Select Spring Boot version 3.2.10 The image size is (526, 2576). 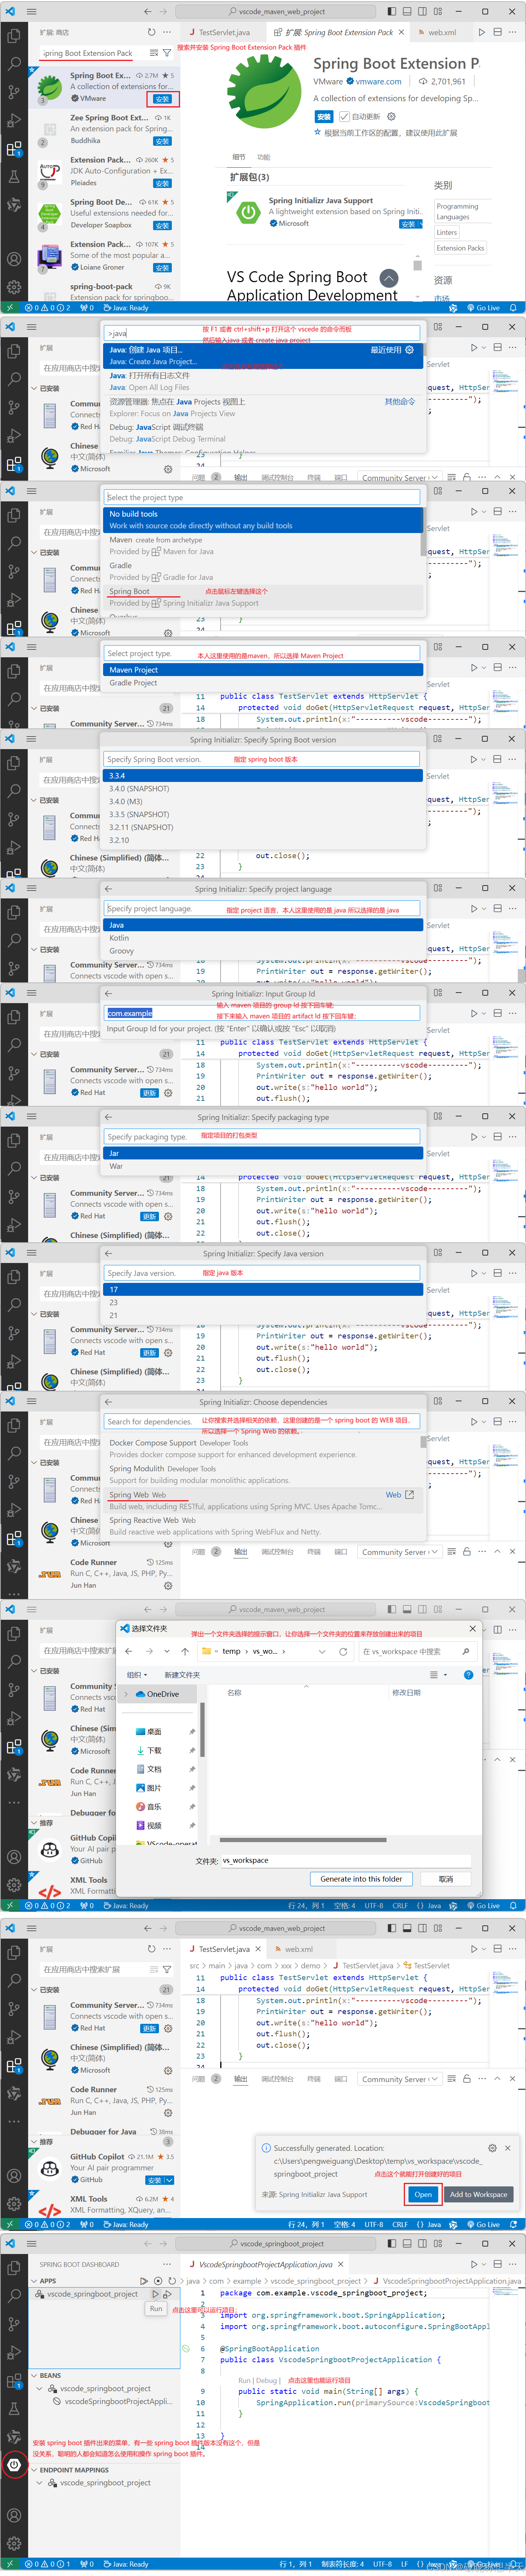pyautogui.click(x=263, y=840)
